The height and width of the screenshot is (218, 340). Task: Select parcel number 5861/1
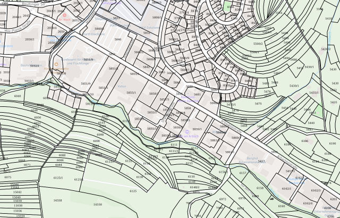tap(230, 152)
